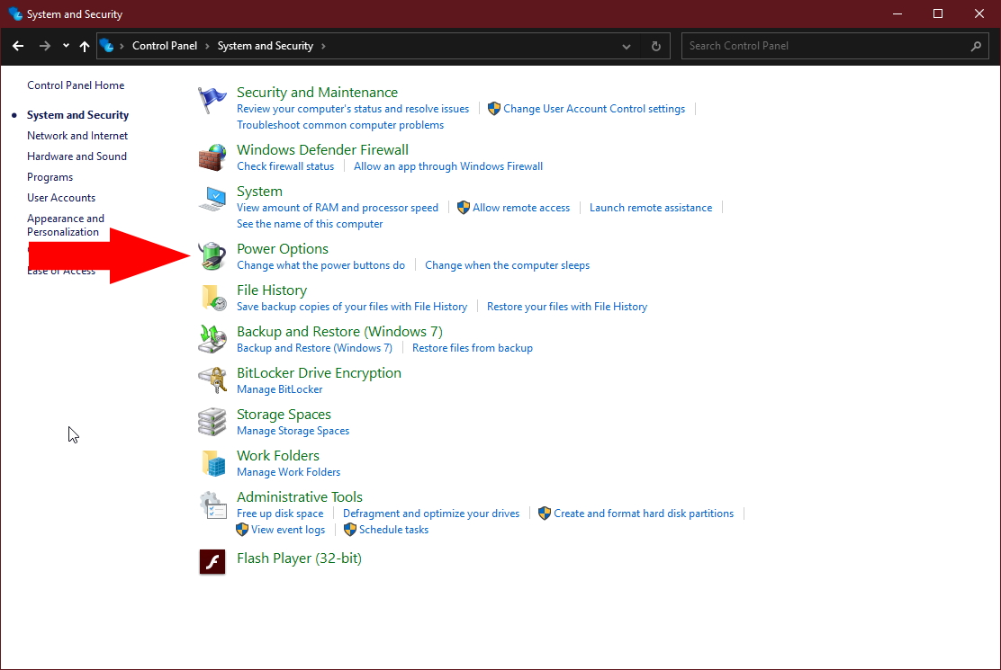Click the shield icon beside View event logs
Image resolution: width=1001 pixels, height=670 pixels.
pos(242,530)
